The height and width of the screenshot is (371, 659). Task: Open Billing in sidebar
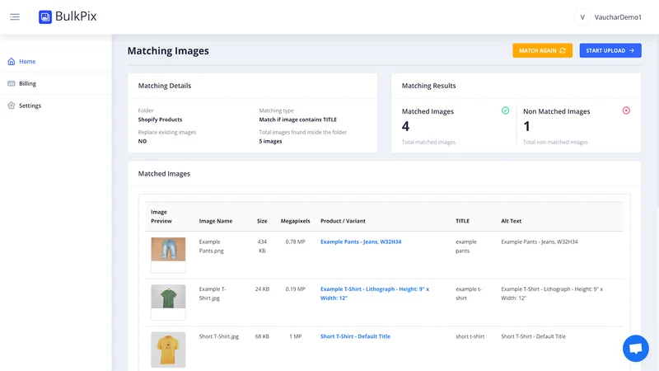pyautogui.click(x=27, y=83)
